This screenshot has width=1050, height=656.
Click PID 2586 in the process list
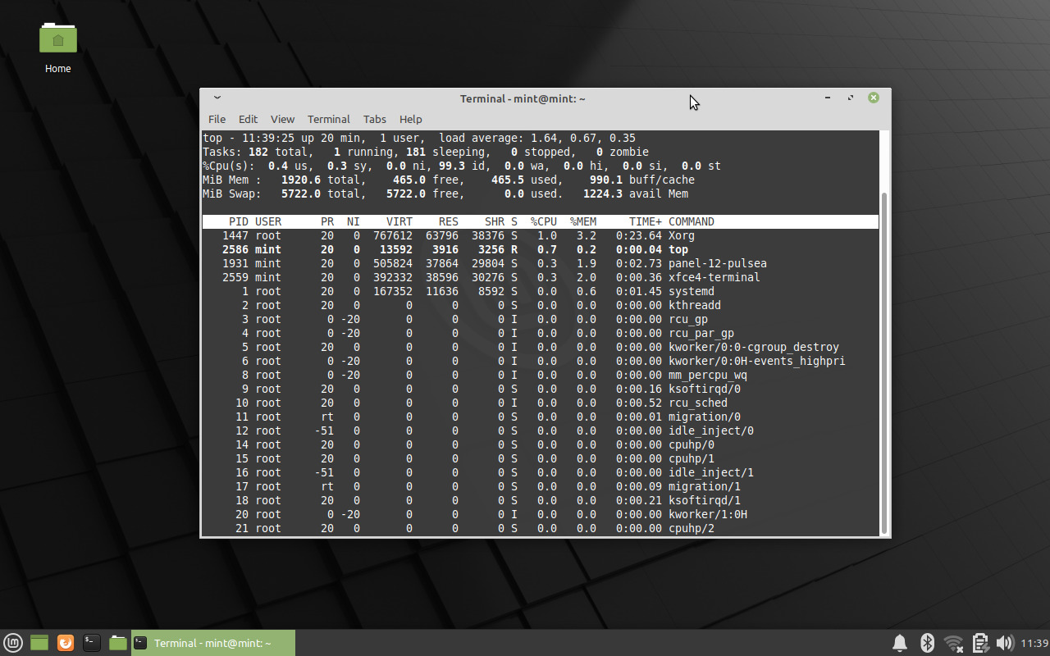[x=235, y=249]
